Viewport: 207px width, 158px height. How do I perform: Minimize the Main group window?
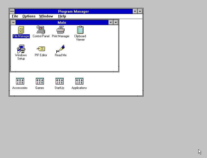tap(111, 22)
